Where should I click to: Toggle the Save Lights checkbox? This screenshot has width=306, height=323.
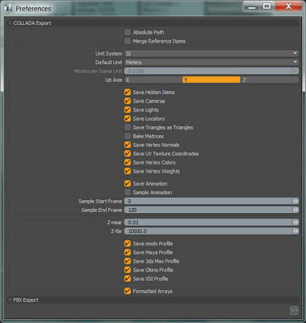127,110
